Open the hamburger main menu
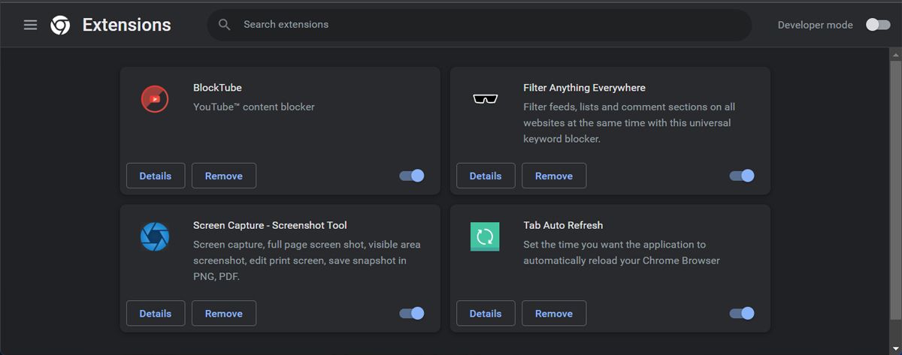This screenshot has width=902, height=355. coord(30,25)
